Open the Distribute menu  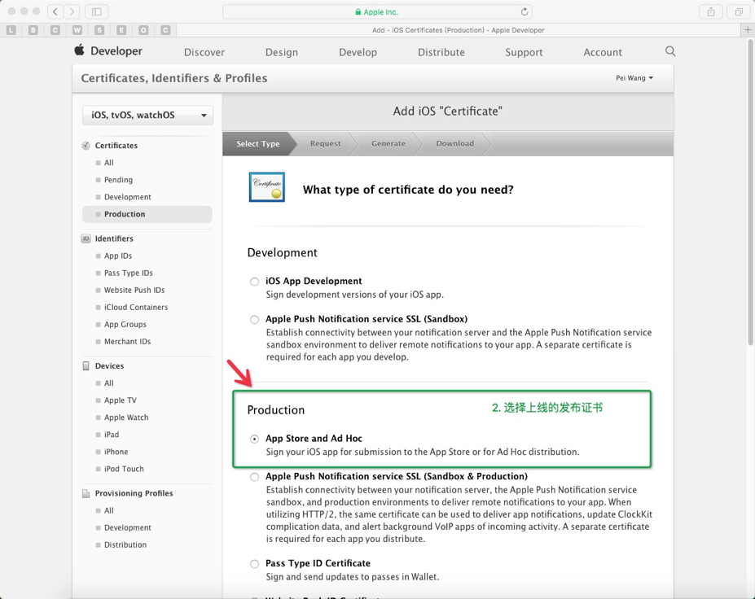(441, 52)
